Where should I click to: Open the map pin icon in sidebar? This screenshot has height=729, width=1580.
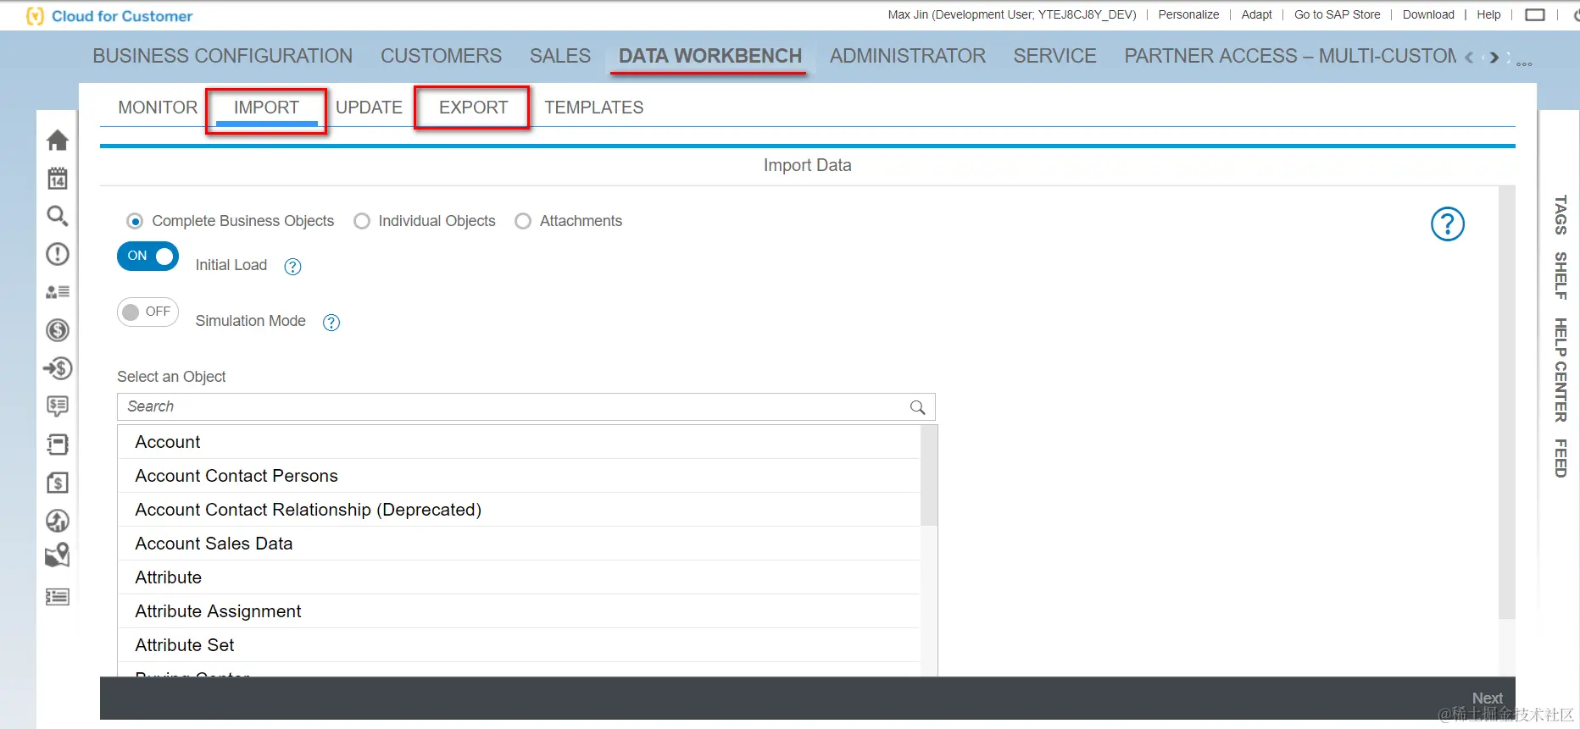click(58, 556)
